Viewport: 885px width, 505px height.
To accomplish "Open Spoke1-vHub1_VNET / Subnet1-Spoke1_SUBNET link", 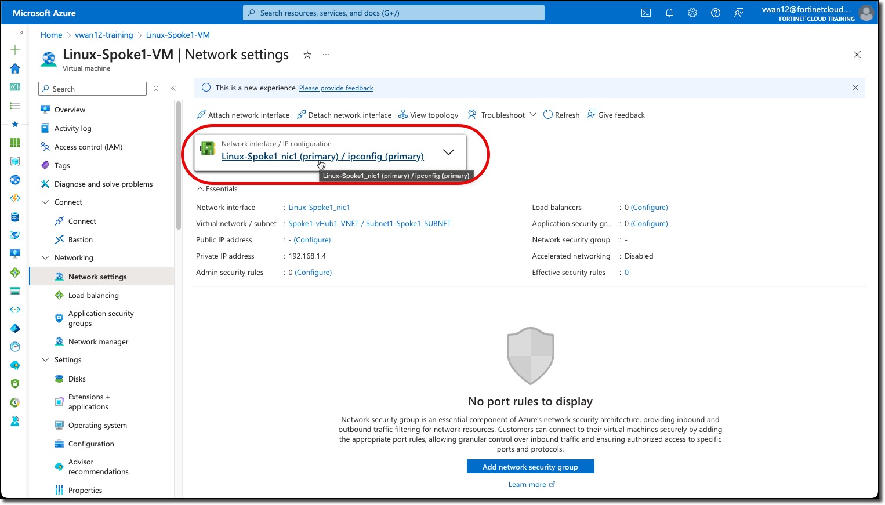I will tap(369, 223).
